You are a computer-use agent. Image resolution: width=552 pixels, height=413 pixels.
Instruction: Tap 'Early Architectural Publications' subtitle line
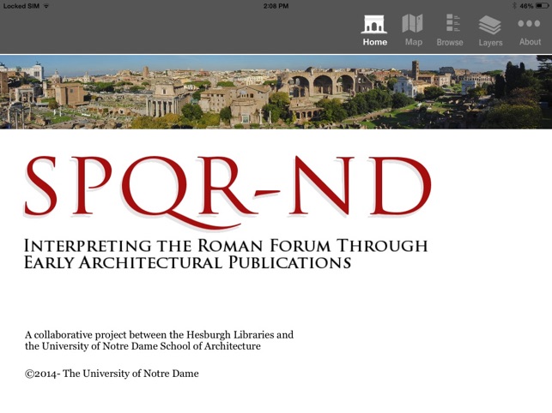click(188, 262)
